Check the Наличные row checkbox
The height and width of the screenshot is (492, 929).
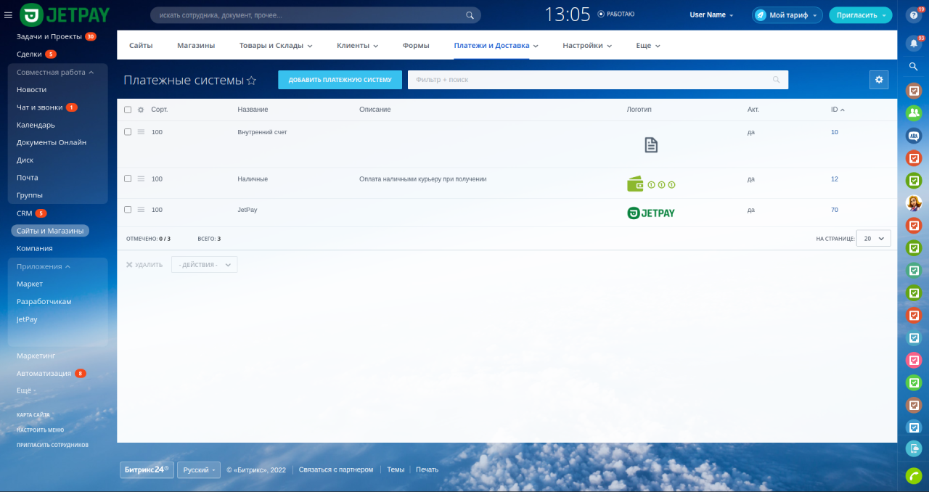pos(128,179)
